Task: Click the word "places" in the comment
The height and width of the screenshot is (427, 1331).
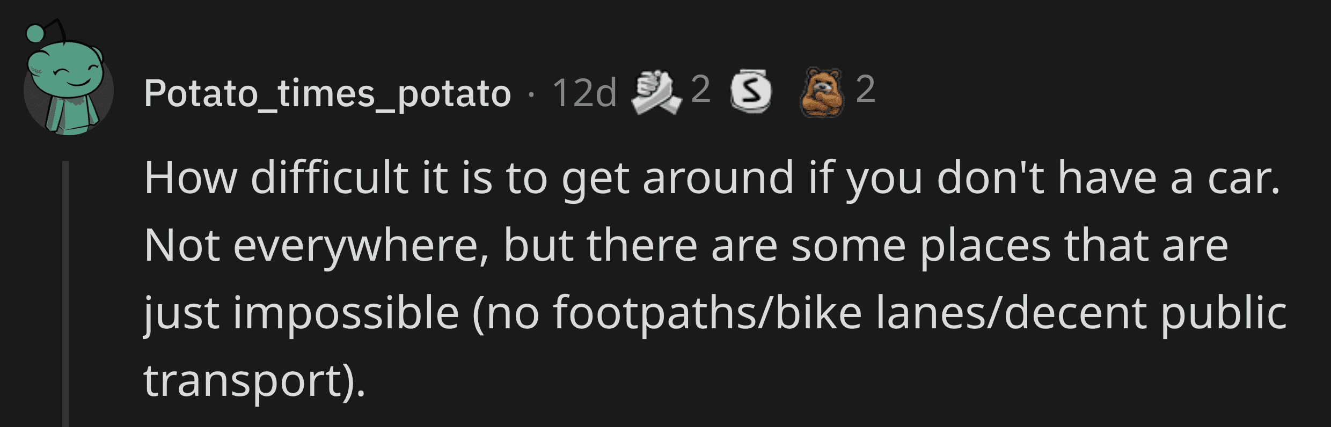Action: click(985, 246)
